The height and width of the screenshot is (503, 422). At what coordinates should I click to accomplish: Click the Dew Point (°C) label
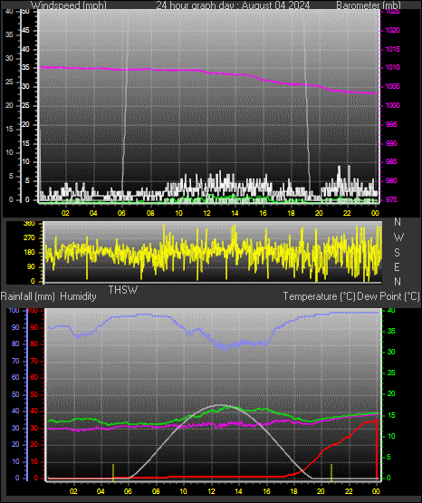(388, 296)
